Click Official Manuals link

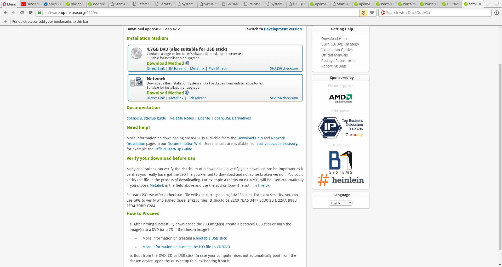pyautogui.click(x=334, y=55)
